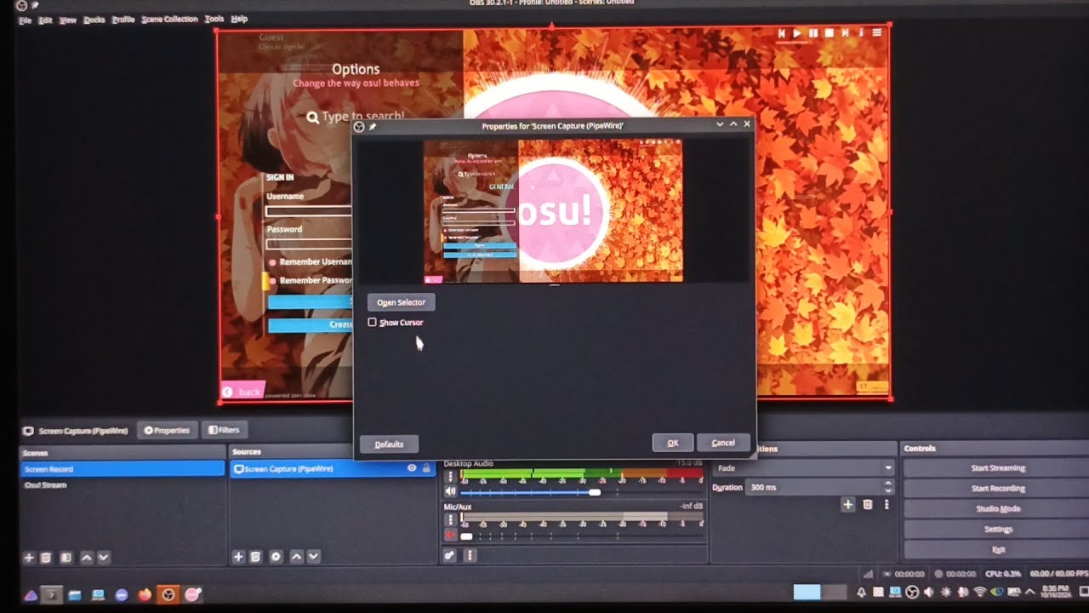Image resolution: width=1089 pixels, height=613 pixels.
Task: Open scene filters icon in Scenes dock
Action: tap(66, 558)
